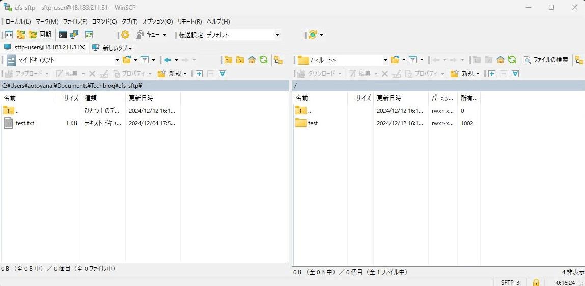Open the マーク(M) menu
The height and width of the screenshot is (286, 585).
[x=47, y=22]
